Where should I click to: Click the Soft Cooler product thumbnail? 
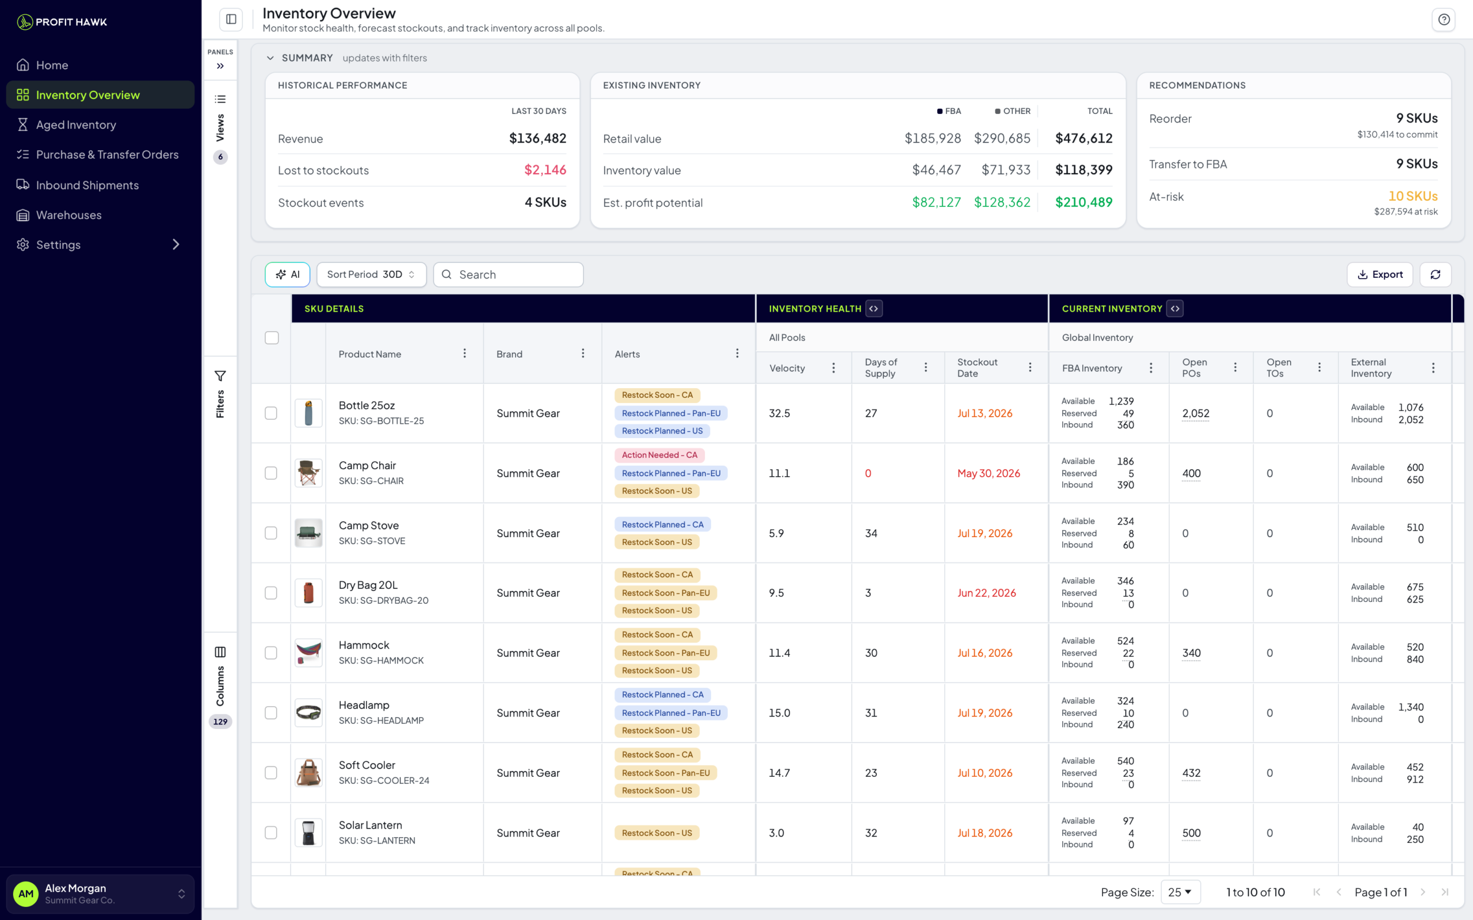click(x=308, y=773)
